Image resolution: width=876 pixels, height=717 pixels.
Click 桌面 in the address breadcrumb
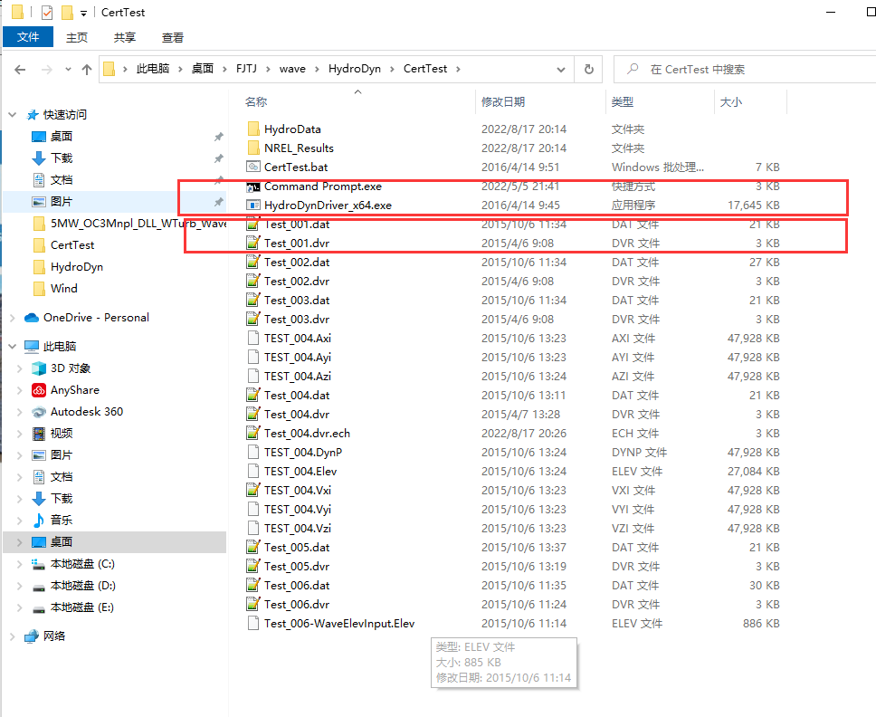coord(202,69)
